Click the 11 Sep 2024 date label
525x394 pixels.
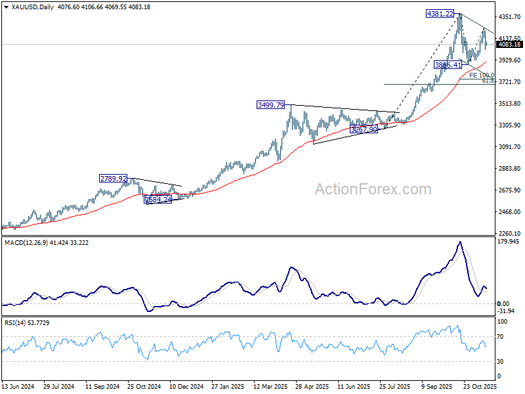point(102,387)
